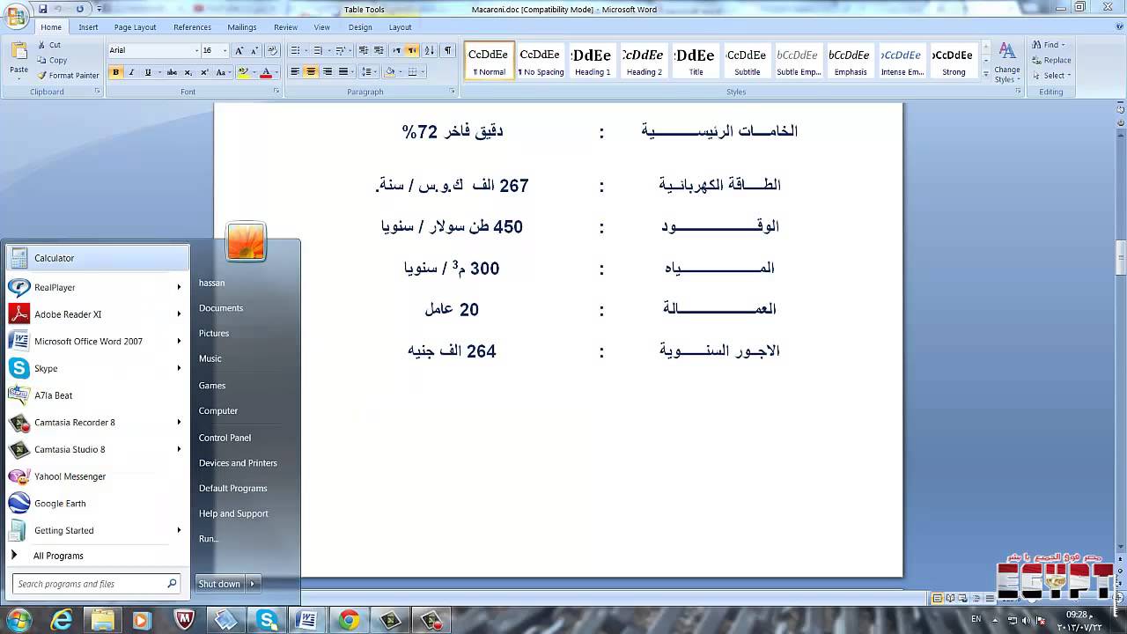
Task: Switch to the Mailings tab
Action: pos(242,27)
